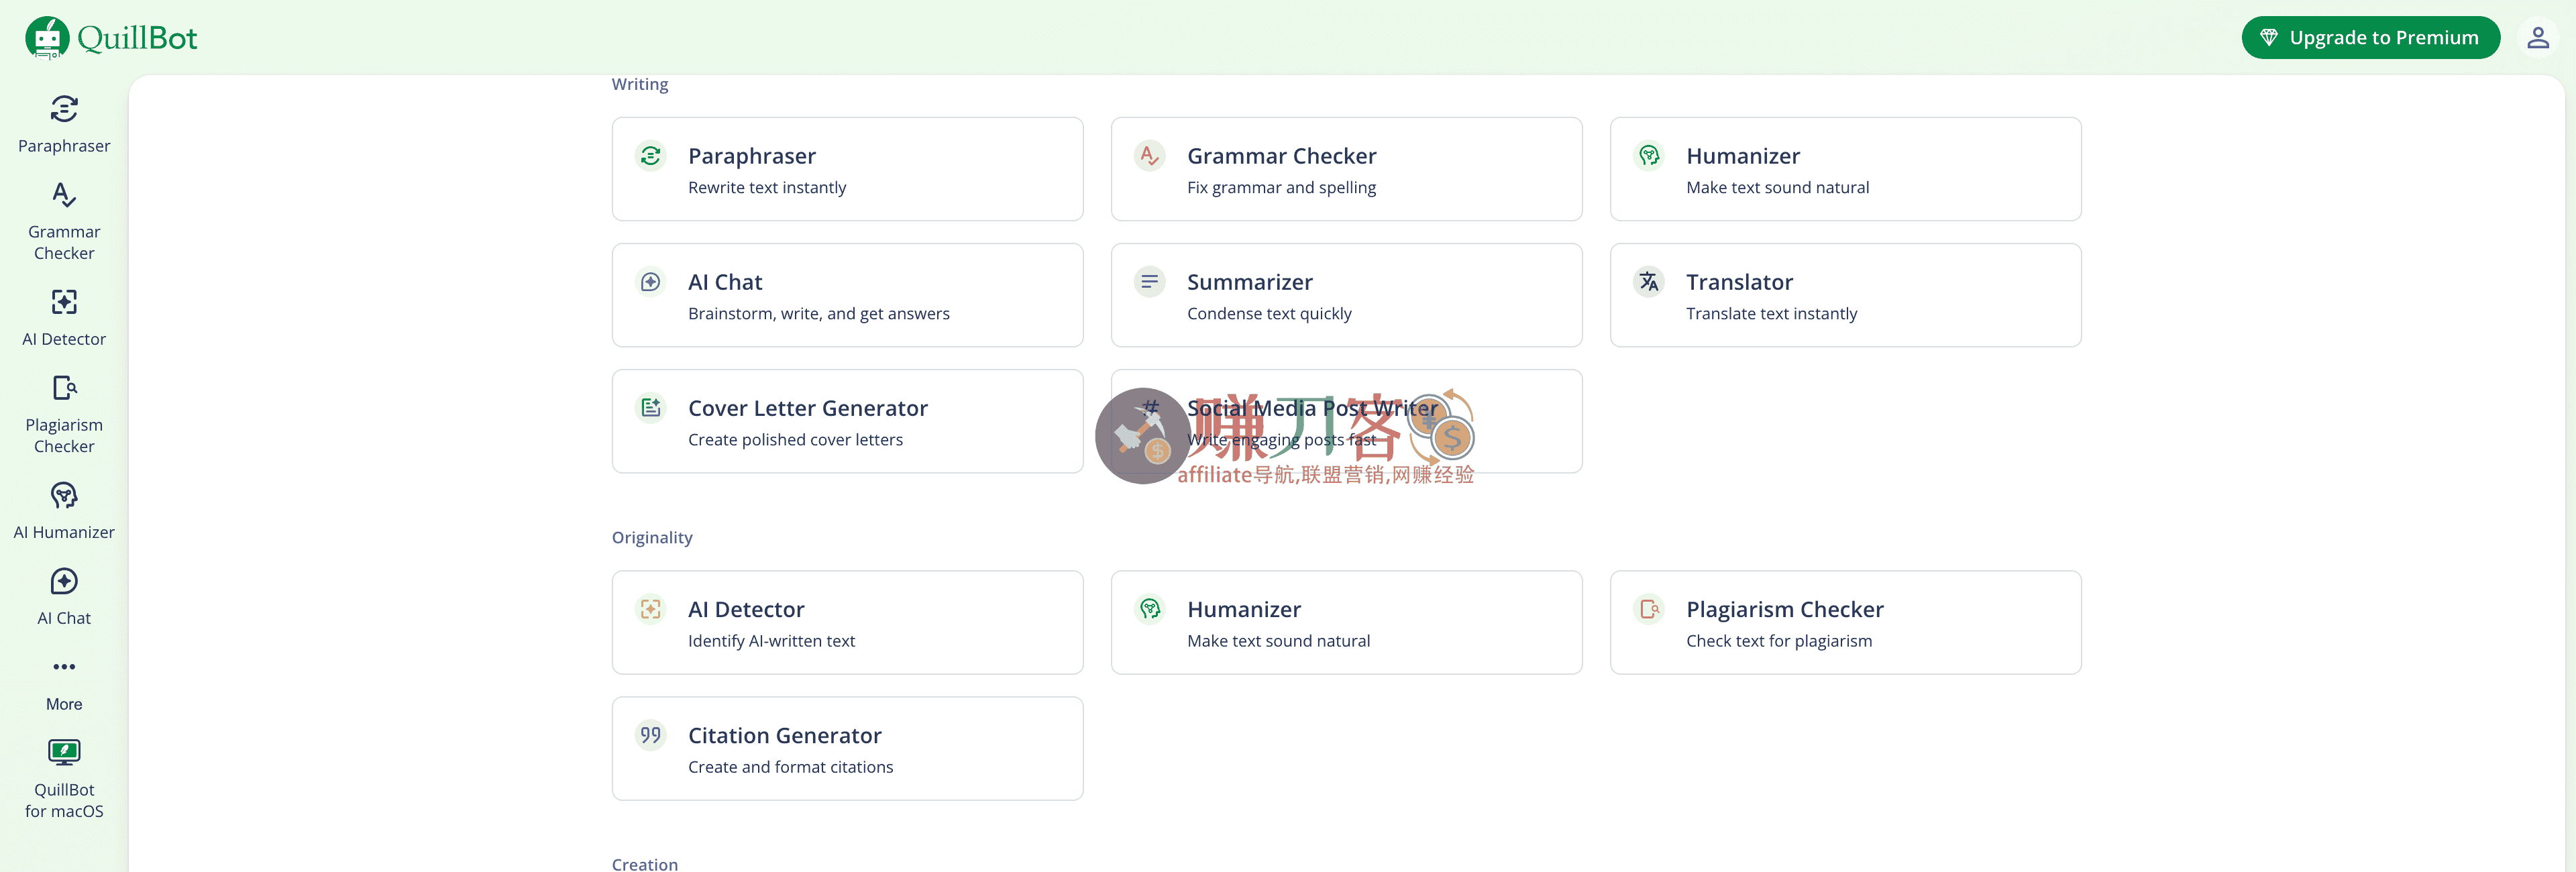Open the user account profile icon
Viewport: 2576px width, 872px height.
pos(2537,38)
